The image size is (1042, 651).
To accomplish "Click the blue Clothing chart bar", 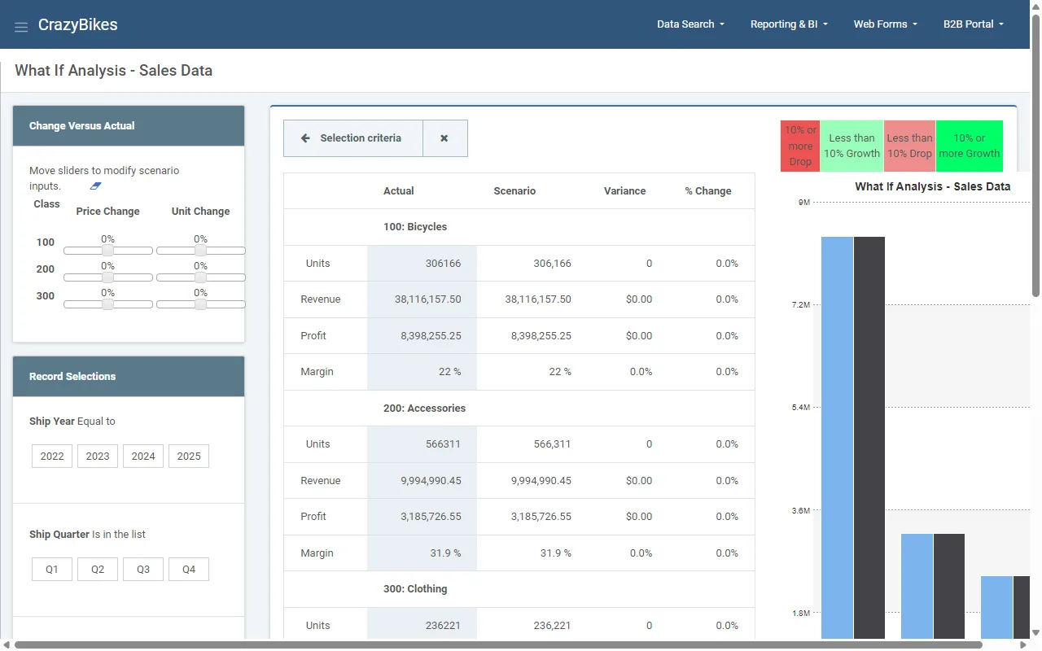I will tap(996, 607).
